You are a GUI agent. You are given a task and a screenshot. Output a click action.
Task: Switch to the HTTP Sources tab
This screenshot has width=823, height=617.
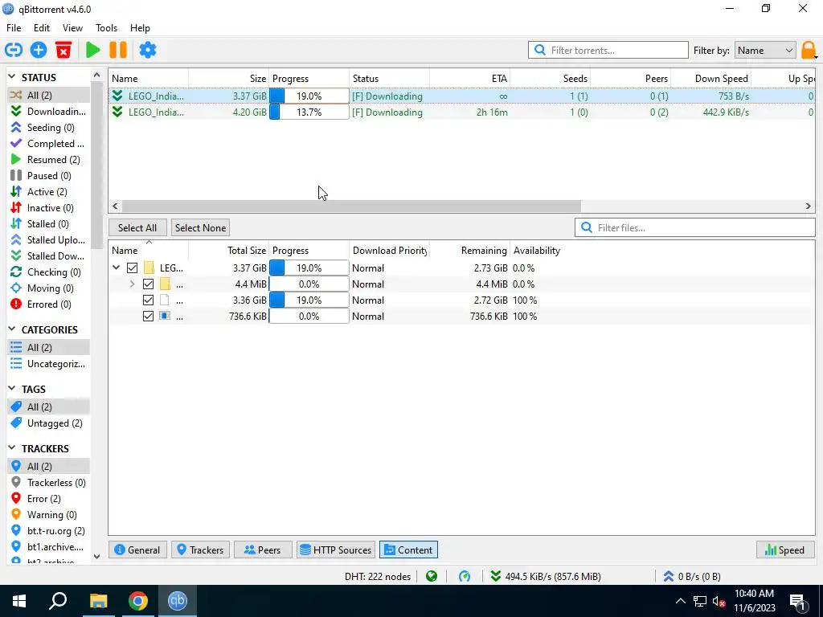coord(336,550)
